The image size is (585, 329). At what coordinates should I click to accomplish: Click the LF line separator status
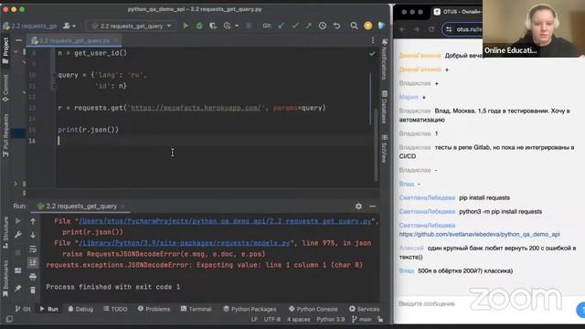coord(254,319)
